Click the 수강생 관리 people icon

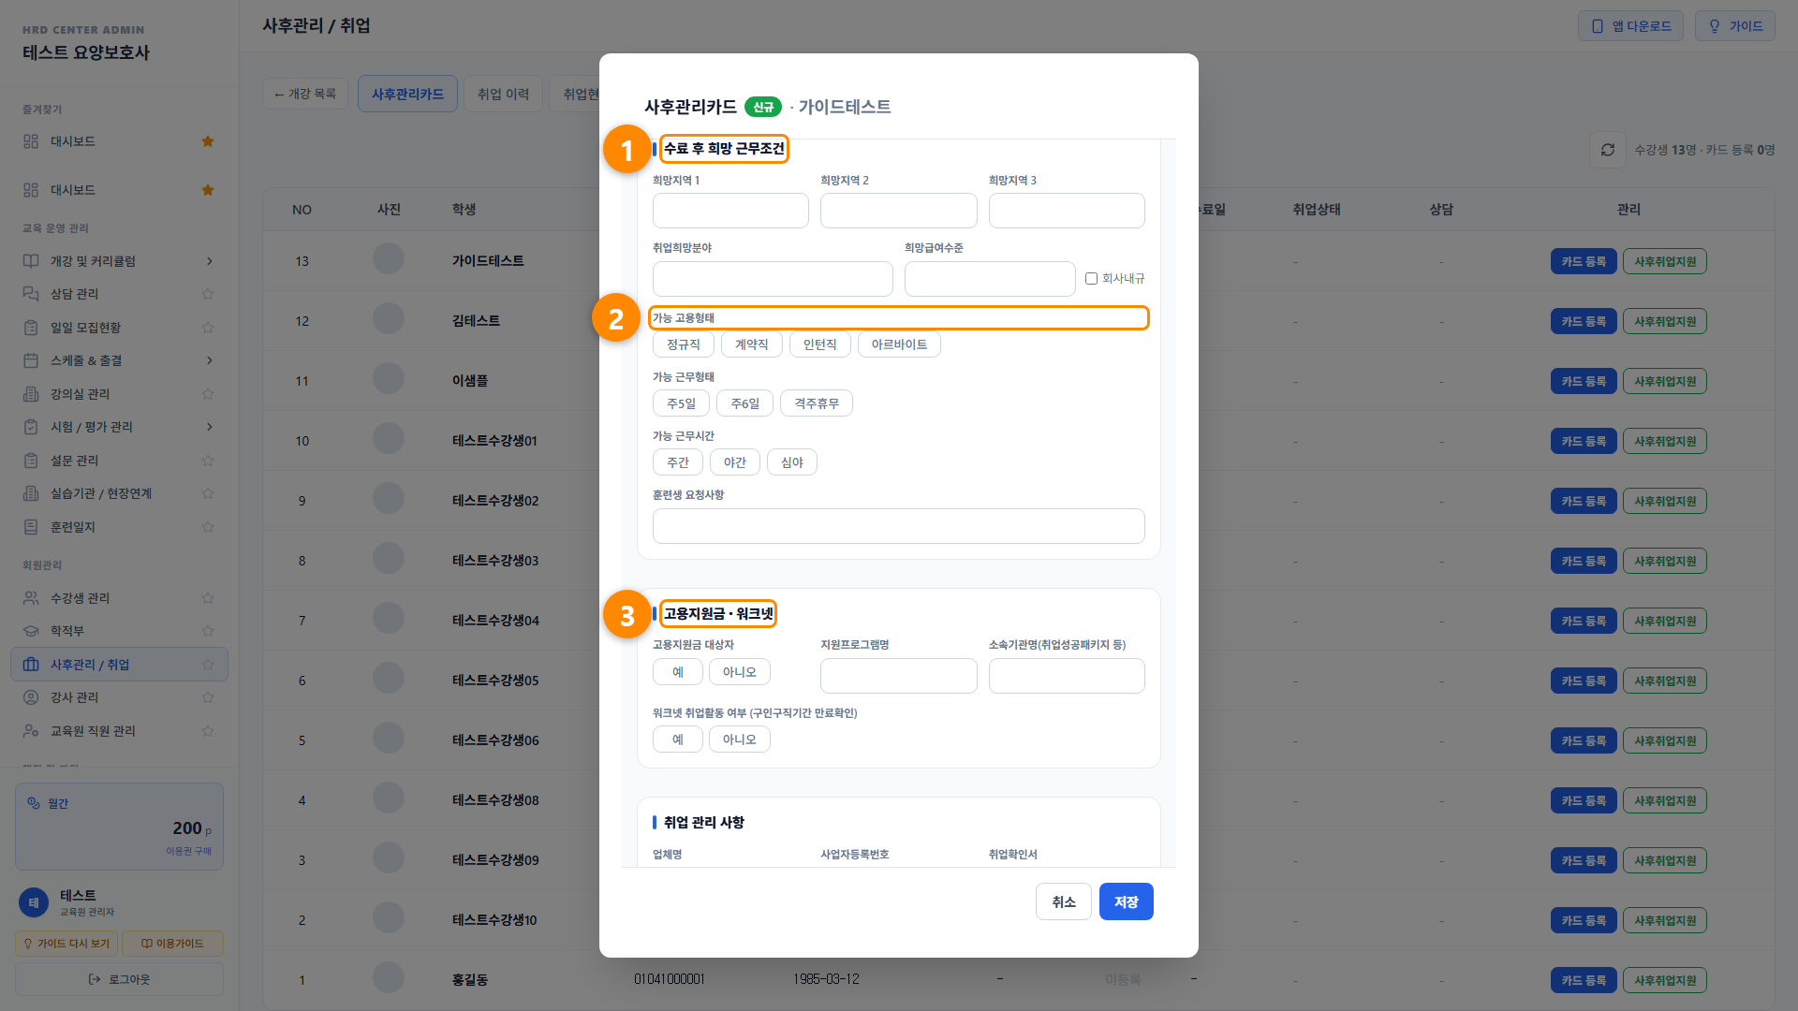click(31, 598)
